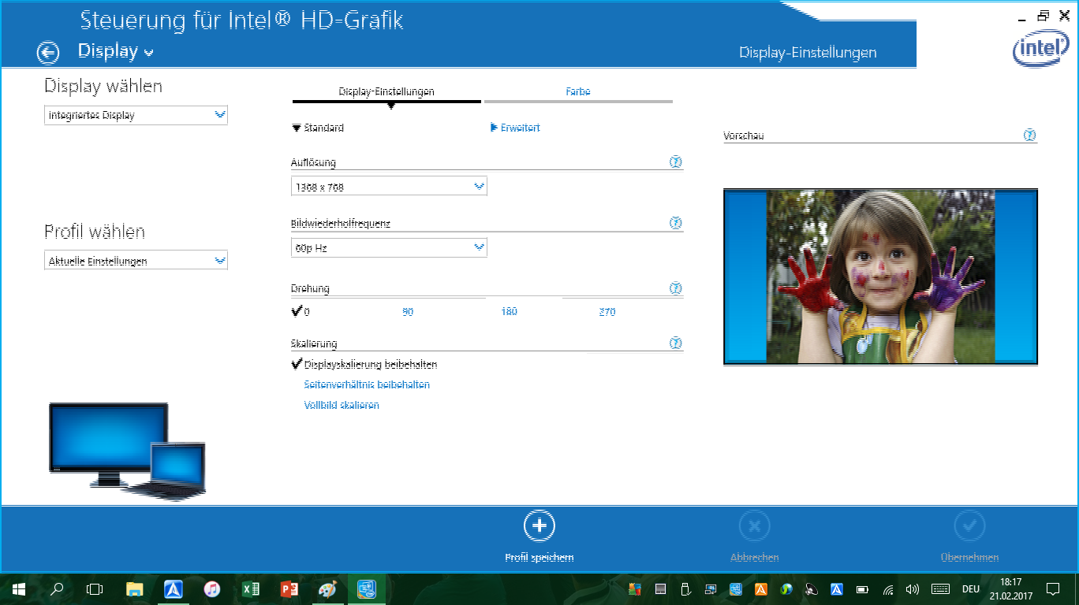1079x605 pixels.
Task: Click the touchpad tray icon
Action: pos(661,589)
